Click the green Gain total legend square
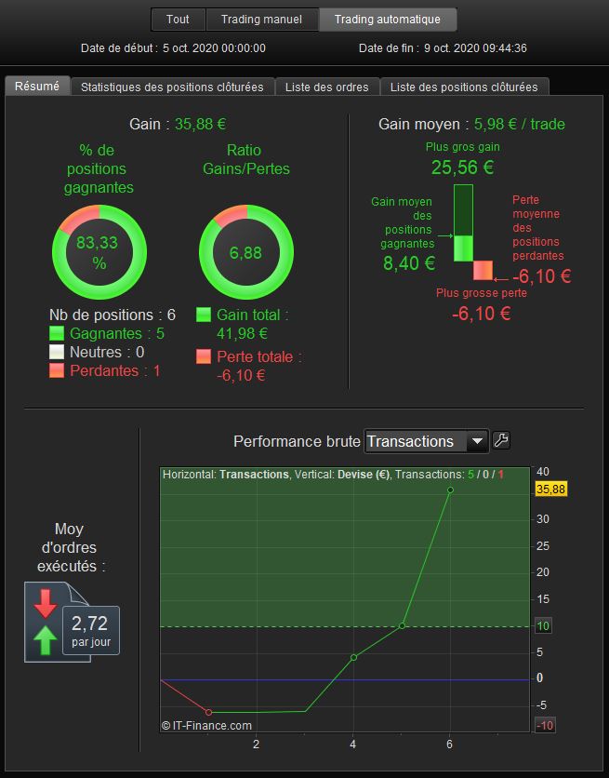This screenshot has height=778, width=609. click(x=204, y=315)
